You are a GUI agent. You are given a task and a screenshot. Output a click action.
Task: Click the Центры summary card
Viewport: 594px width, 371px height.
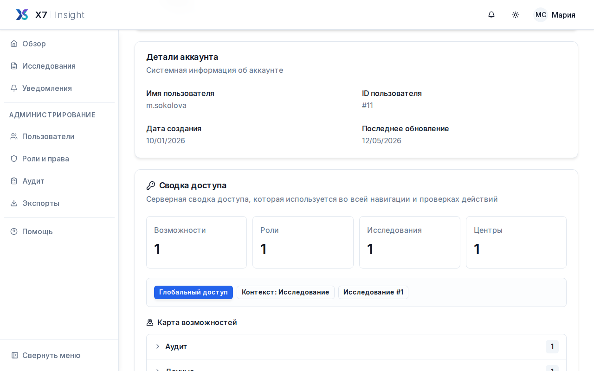pos(516,242)
